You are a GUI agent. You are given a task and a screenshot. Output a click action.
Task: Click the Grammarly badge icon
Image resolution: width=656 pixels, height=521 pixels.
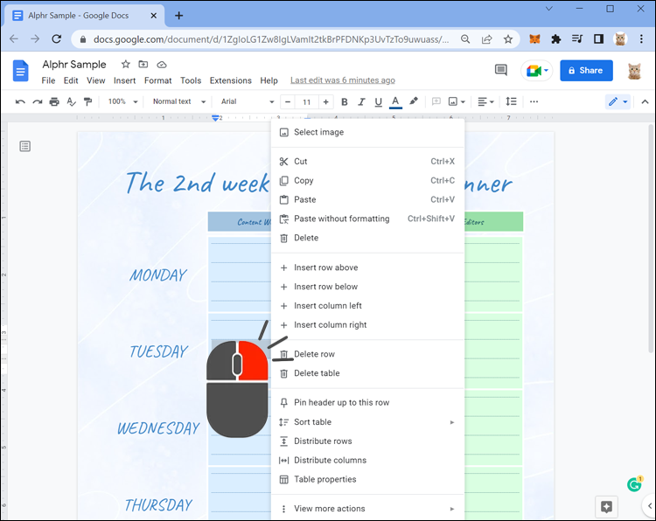pos(635,484)
